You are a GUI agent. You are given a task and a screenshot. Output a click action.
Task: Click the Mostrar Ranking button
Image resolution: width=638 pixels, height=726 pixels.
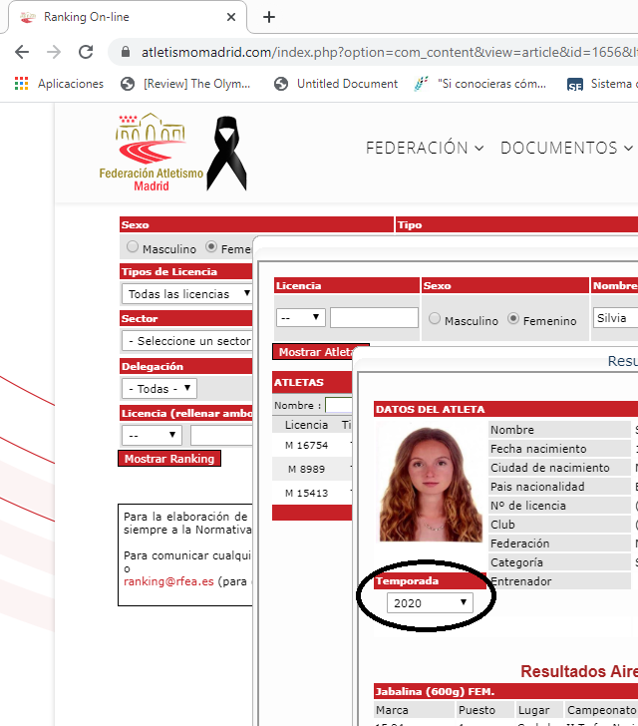pyautogui.click(x=169, y=459)
